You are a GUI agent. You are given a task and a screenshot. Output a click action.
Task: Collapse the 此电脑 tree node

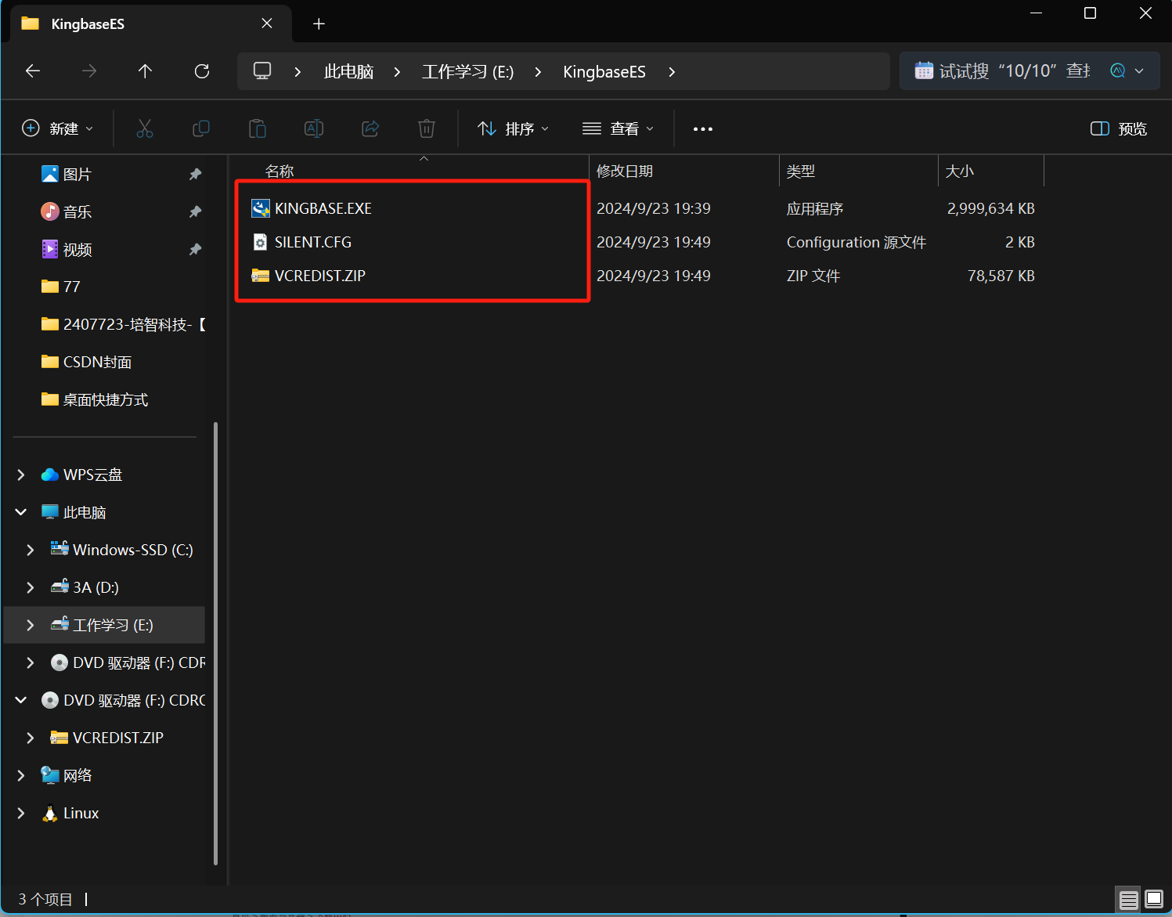(21, 512)
